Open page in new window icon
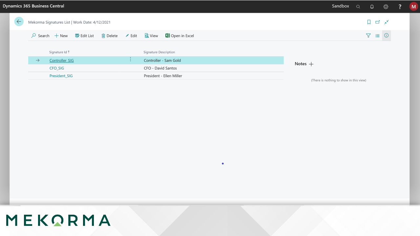This screenshot has height=236, width=420. [x=378, y=22]
